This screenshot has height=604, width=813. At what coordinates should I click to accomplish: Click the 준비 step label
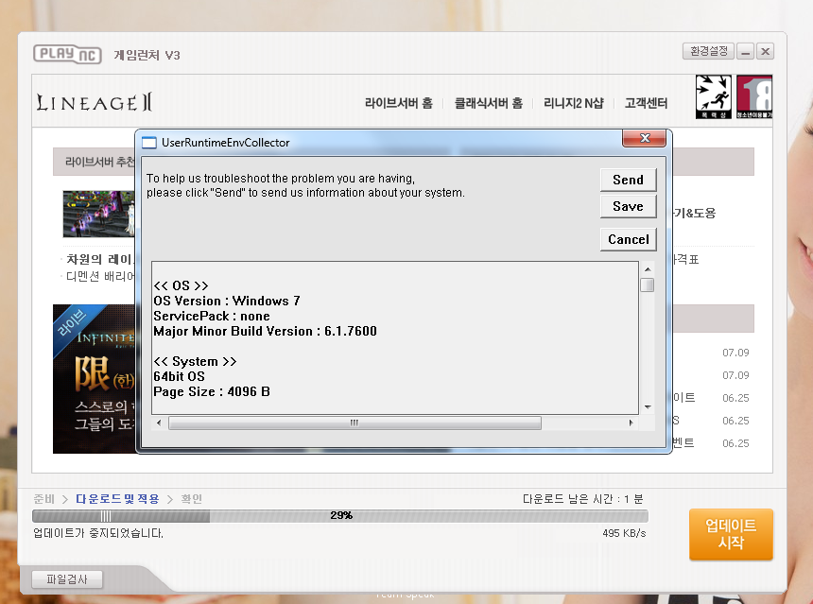pyautogui.click(x=44, y=499)
